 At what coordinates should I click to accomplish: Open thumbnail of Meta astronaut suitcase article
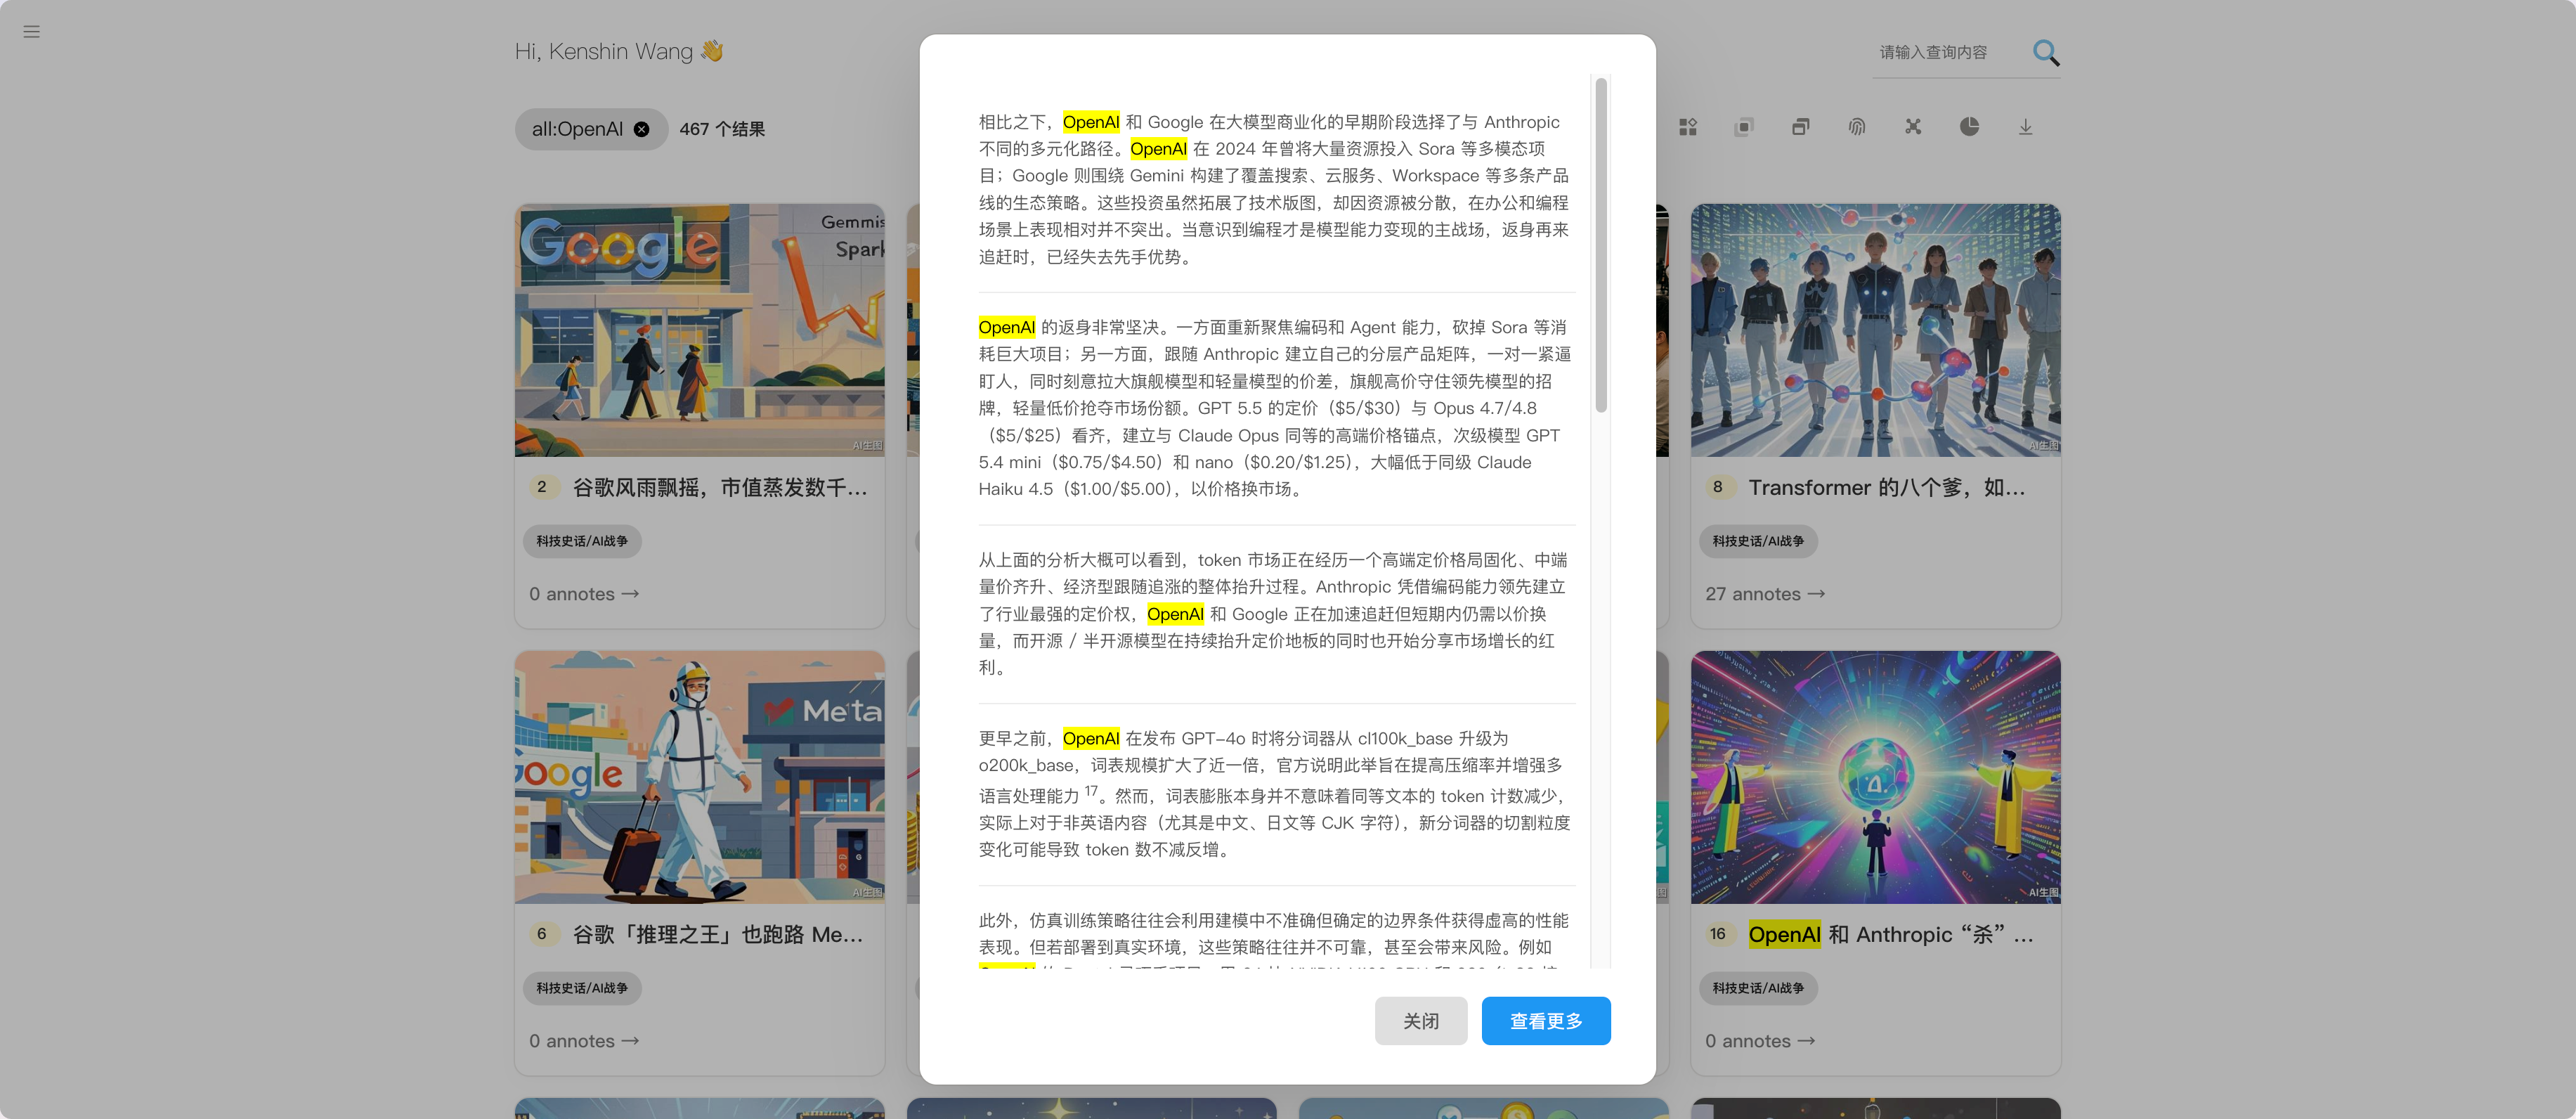click(x=699, y=777)
